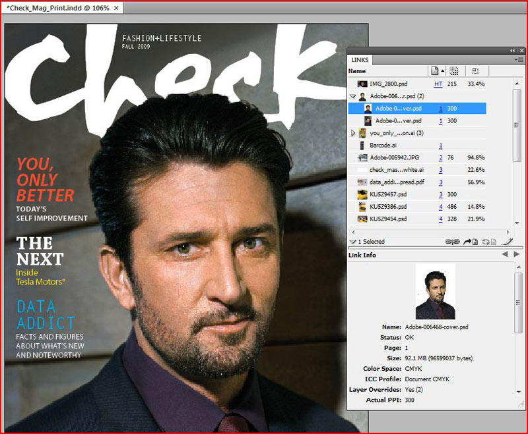528x434 pixels.
Task: Expand the you_only_...on.ai (3) group
Action: (352, 133)
